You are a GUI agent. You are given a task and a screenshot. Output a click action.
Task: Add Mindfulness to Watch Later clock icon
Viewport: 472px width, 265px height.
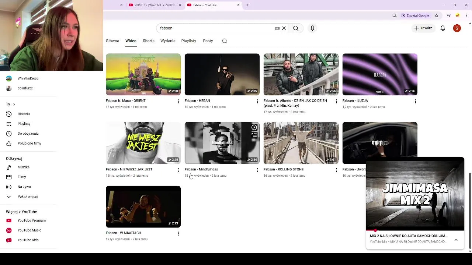(254, 127)
